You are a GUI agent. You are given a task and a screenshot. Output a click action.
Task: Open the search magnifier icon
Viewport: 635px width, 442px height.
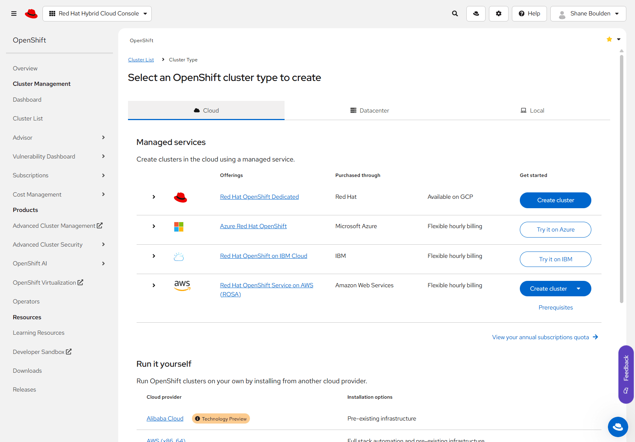point(455,14)
